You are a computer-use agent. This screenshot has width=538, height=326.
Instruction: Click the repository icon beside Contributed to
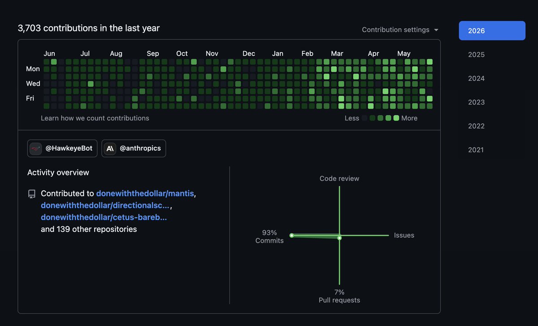(31, 194)
